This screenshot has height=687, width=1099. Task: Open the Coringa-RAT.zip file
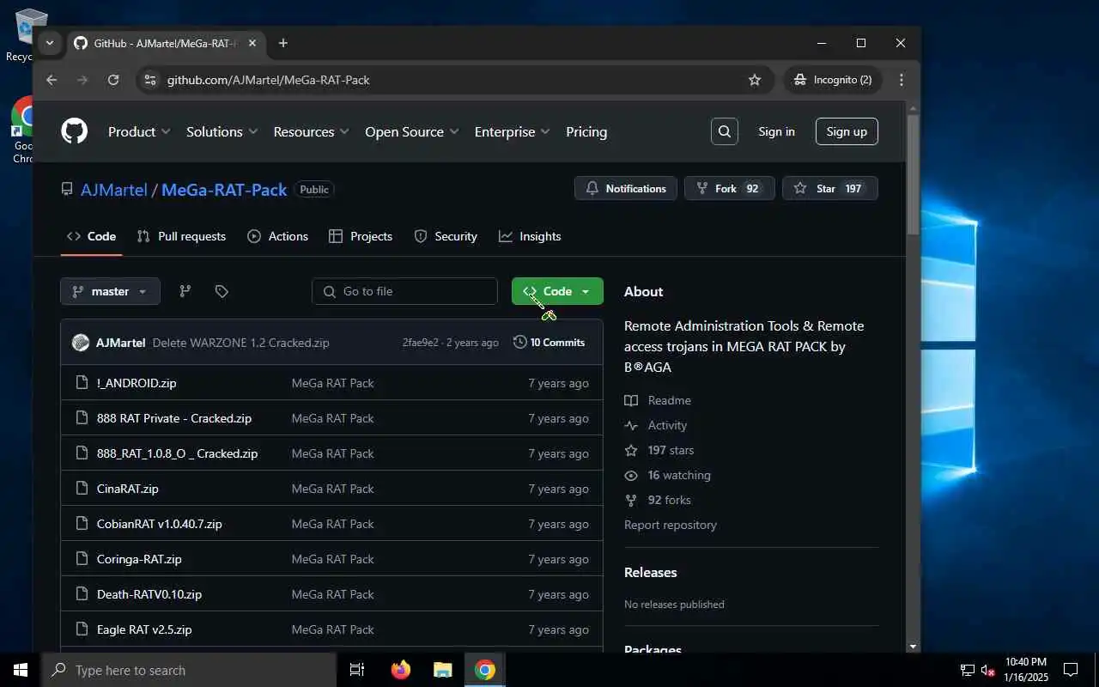point(139,559)
